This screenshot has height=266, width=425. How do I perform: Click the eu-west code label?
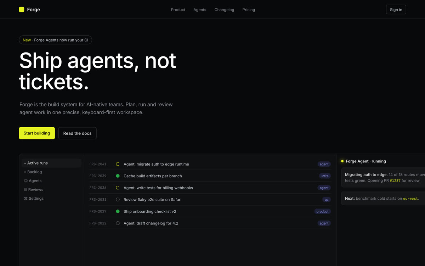(x=410, y=199)
